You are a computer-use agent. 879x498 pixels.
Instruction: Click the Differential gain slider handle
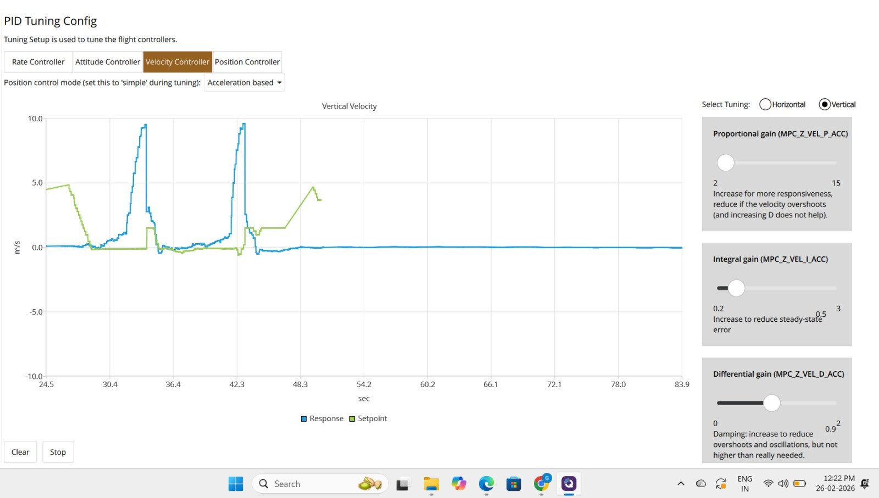[772, 403]
